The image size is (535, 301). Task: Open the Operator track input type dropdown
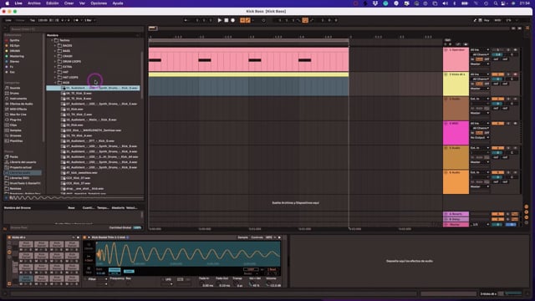480,50
